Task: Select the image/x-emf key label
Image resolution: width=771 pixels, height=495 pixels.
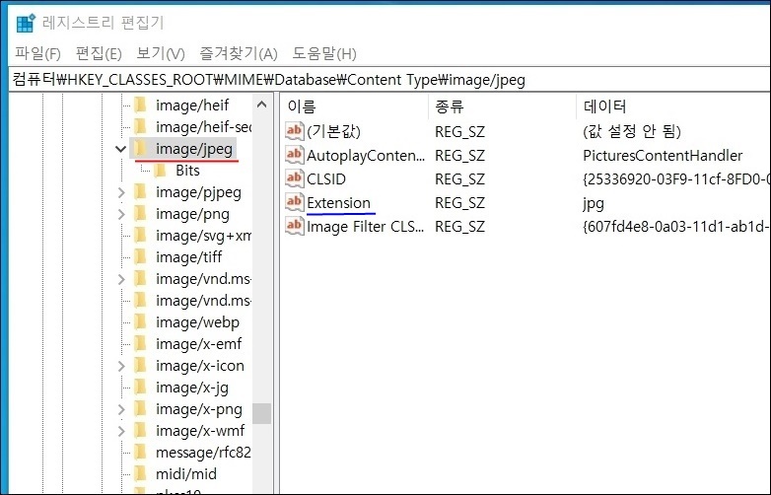Action: pos(198,344)
